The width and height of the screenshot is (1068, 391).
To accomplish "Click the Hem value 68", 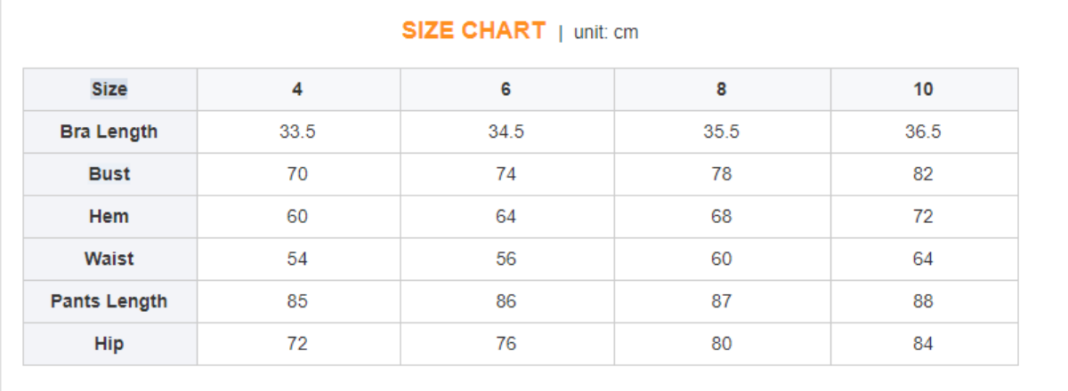I will coord(721,216).
